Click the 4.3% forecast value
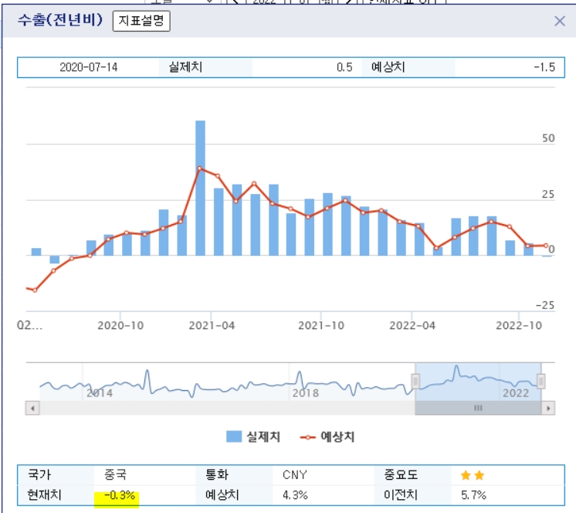Viewport: 576px width, 513px height. pyautogui.click(x=295, y=495)
